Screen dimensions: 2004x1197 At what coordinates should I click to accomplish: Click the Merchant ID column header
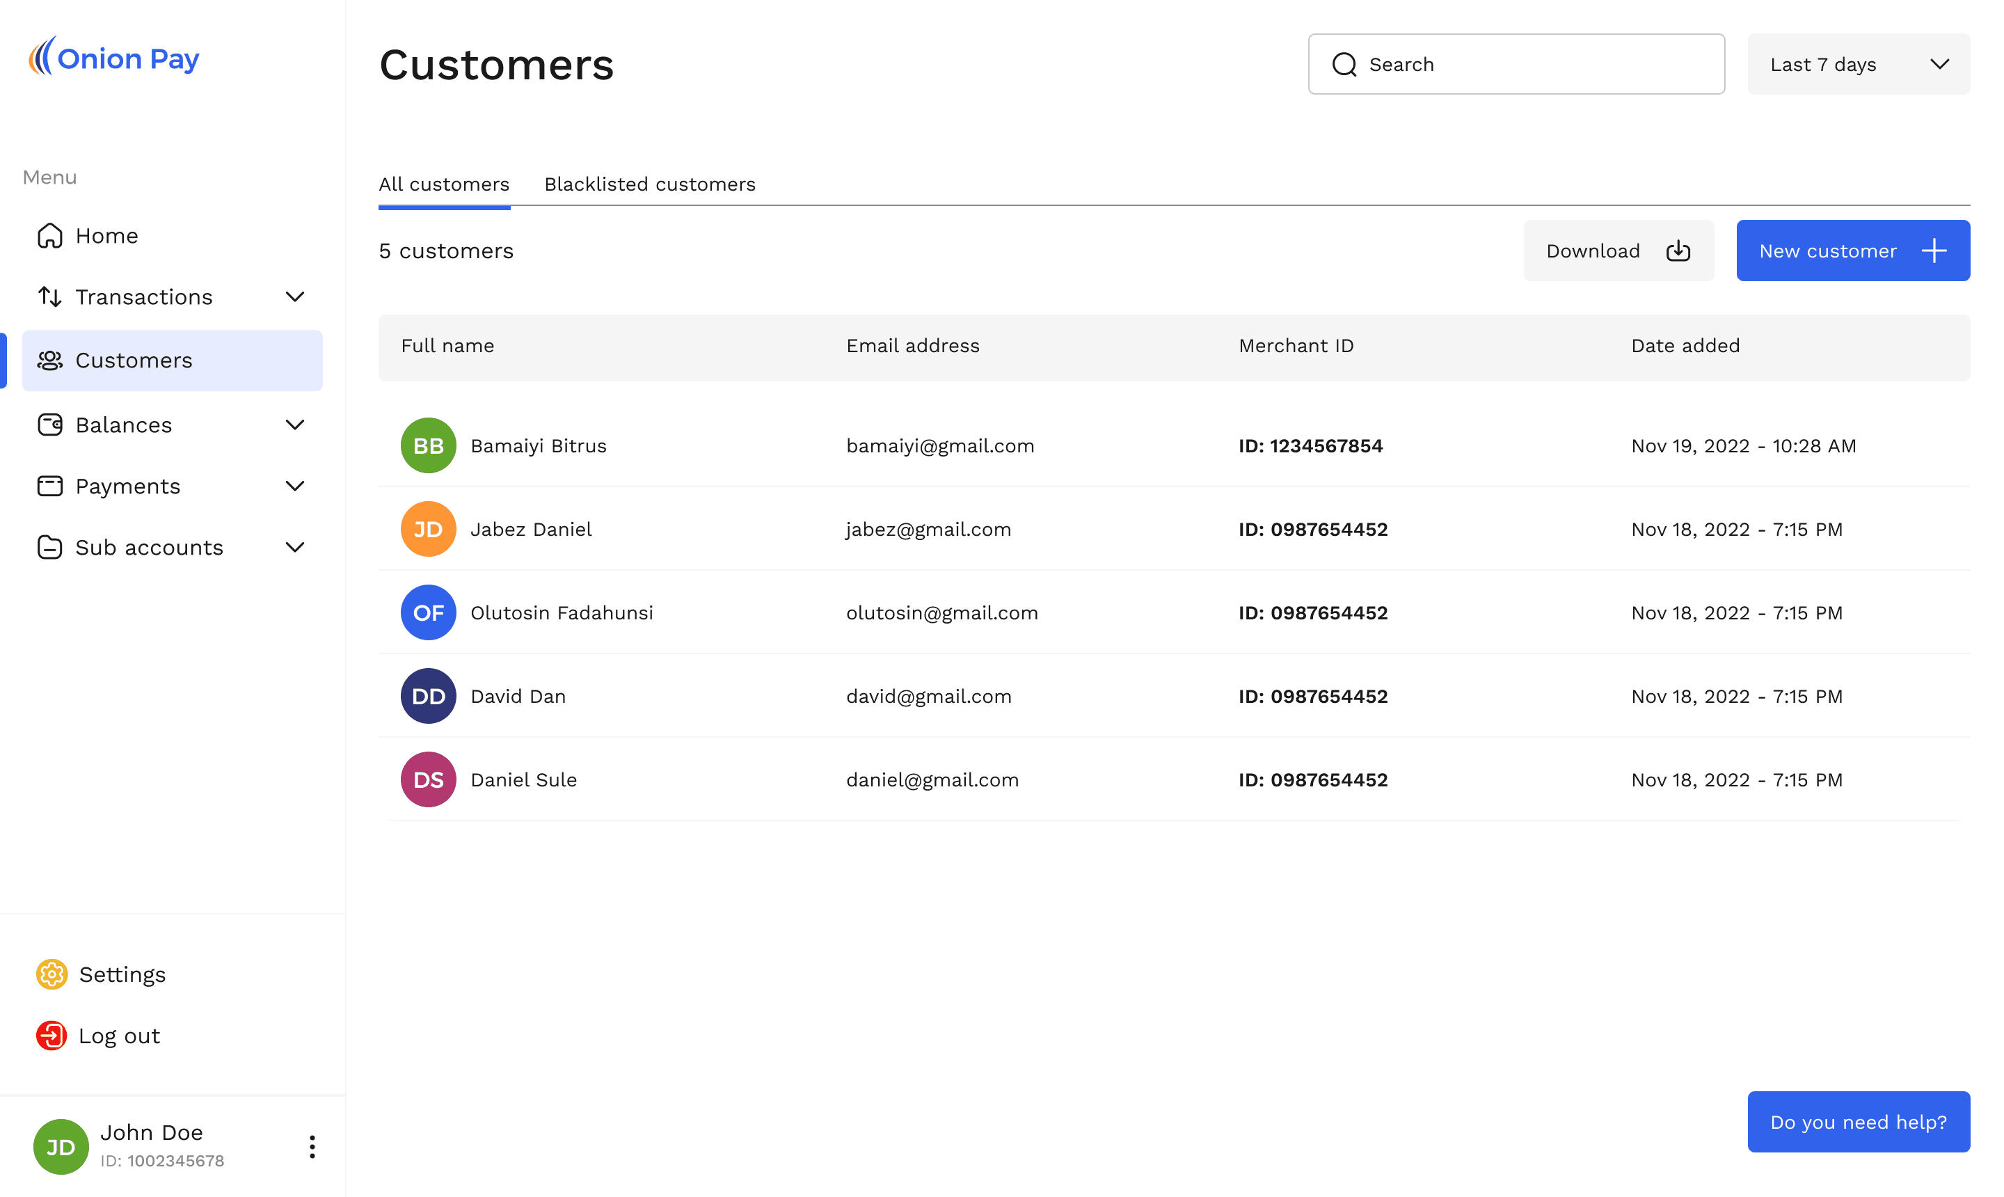pos(1296,346)
